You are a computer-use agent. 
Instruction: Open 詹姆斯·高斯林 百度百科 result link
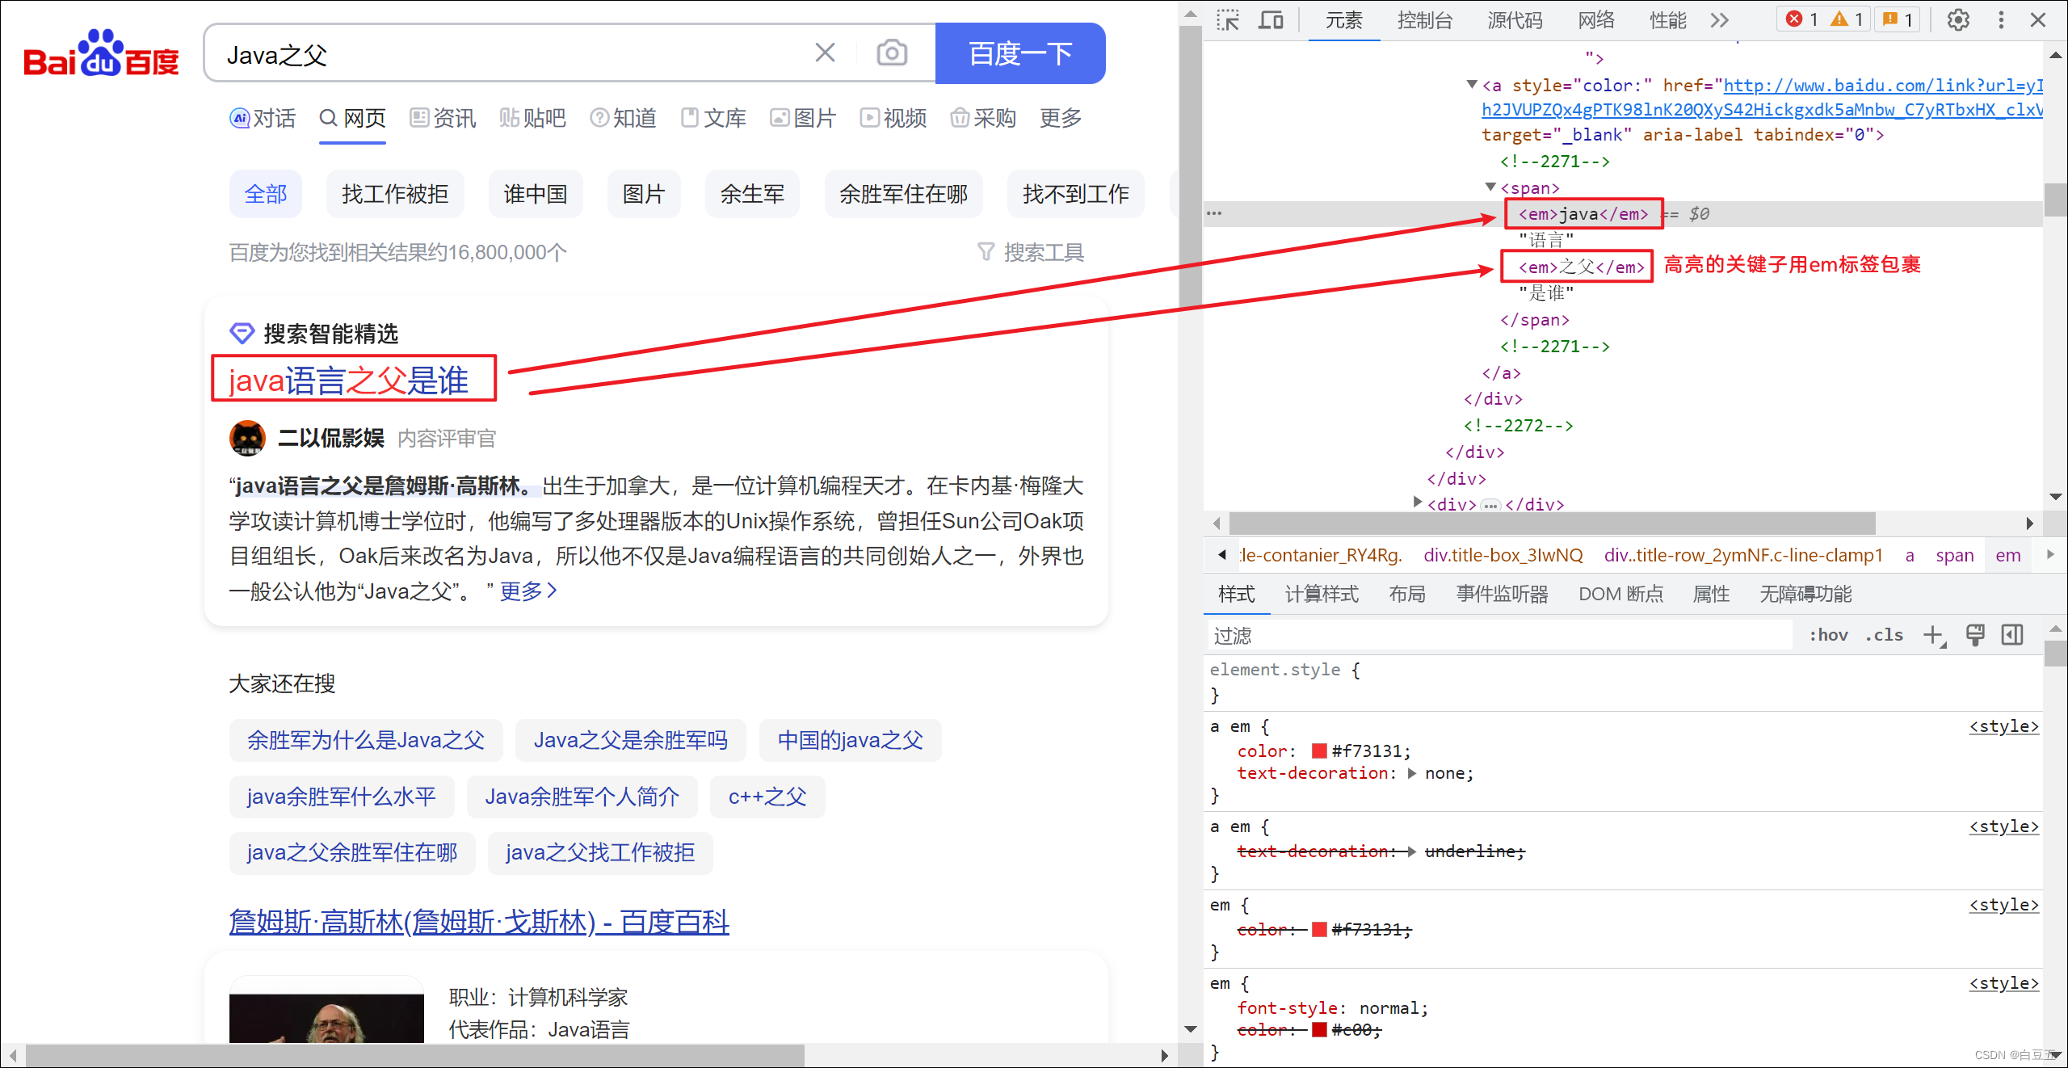[x=479, y=922]
